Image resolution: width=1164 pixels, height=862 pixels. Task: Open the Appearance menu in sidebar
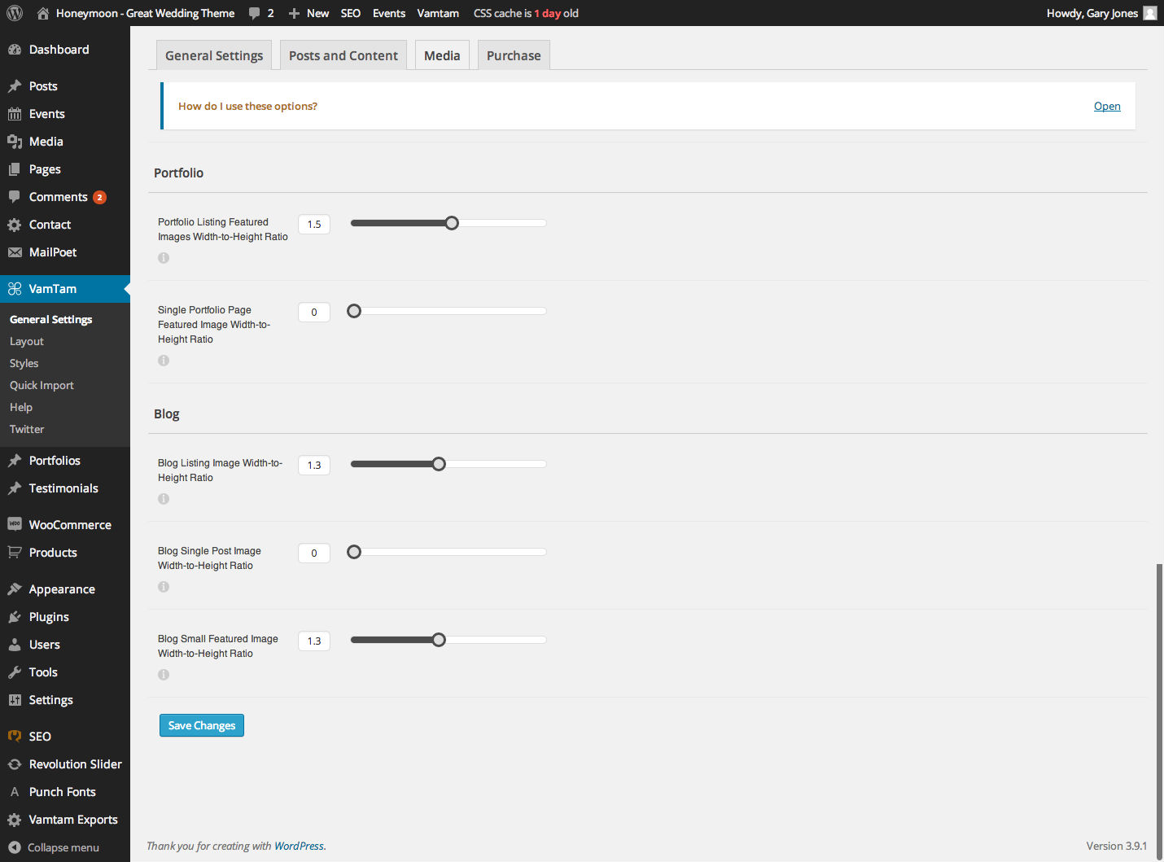pos(62,589)
